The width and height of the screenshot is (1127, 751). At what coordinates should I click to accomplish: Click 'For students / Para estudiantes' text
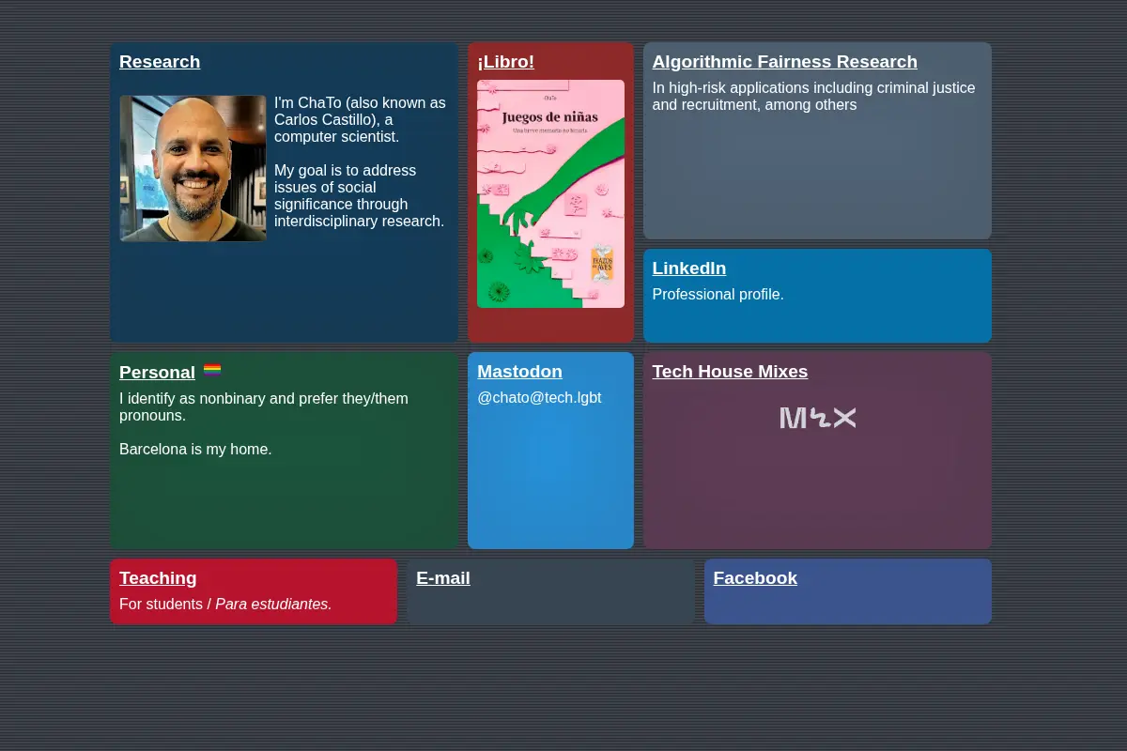[x=225, y=605]
